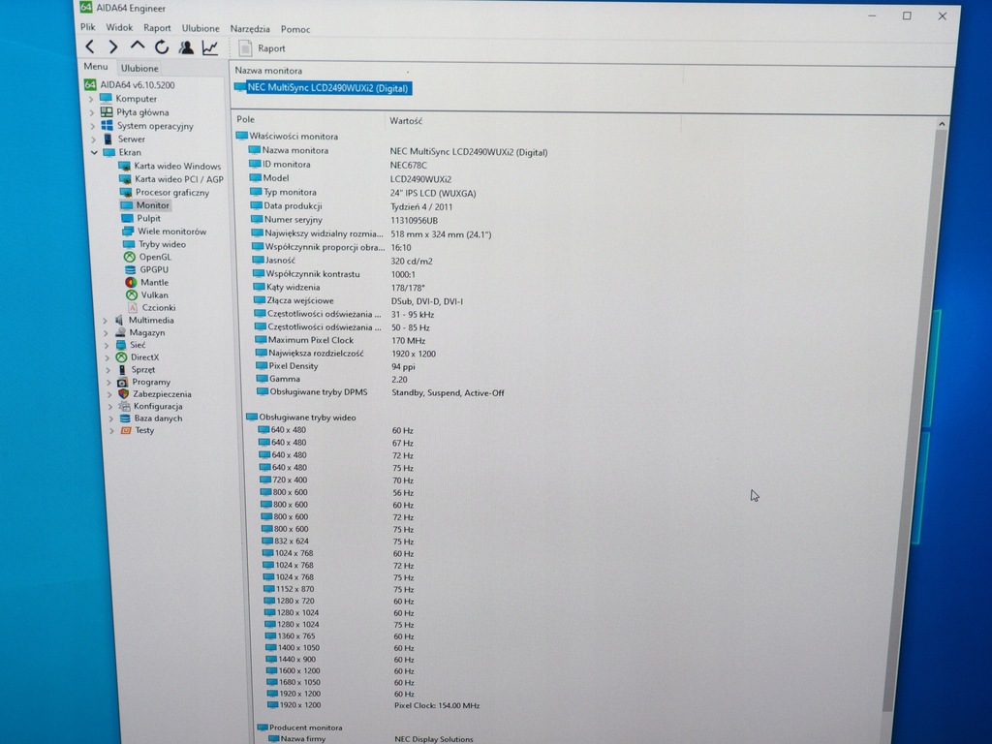
Task: Select the 832 x 624 video mode row
Action: pos(338,542)
